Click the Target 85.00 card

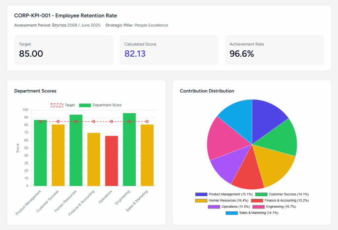(x=64, y=50)
